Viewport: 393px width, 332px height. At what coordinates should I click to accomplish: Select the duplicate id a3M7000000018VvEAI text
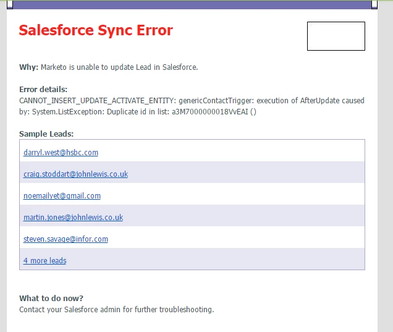(209, 111)
